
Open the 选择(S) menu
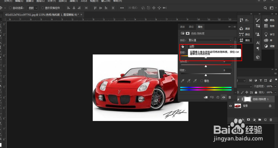63,1
